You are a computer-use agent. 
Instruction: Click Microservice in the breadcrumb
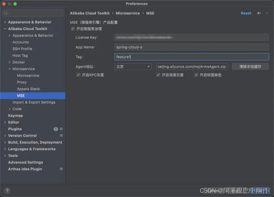tap(128, 13)
